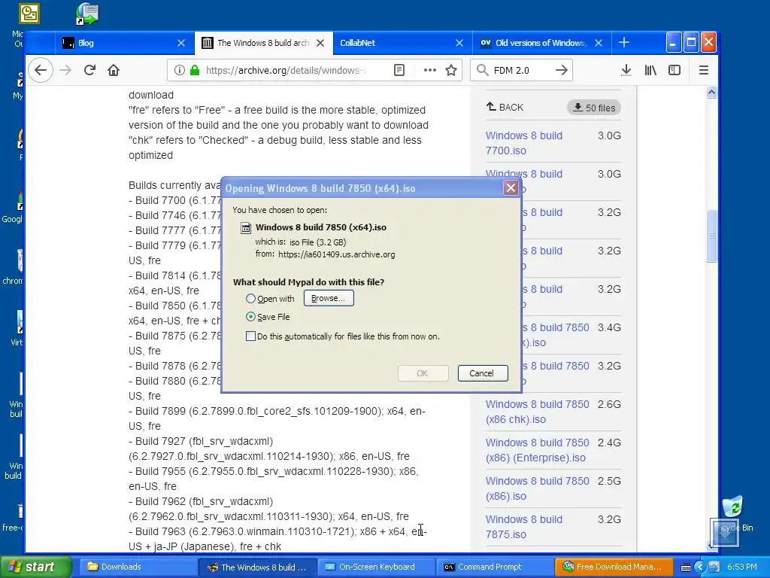Open the Downloads toolbar arrow

[626, 70]
